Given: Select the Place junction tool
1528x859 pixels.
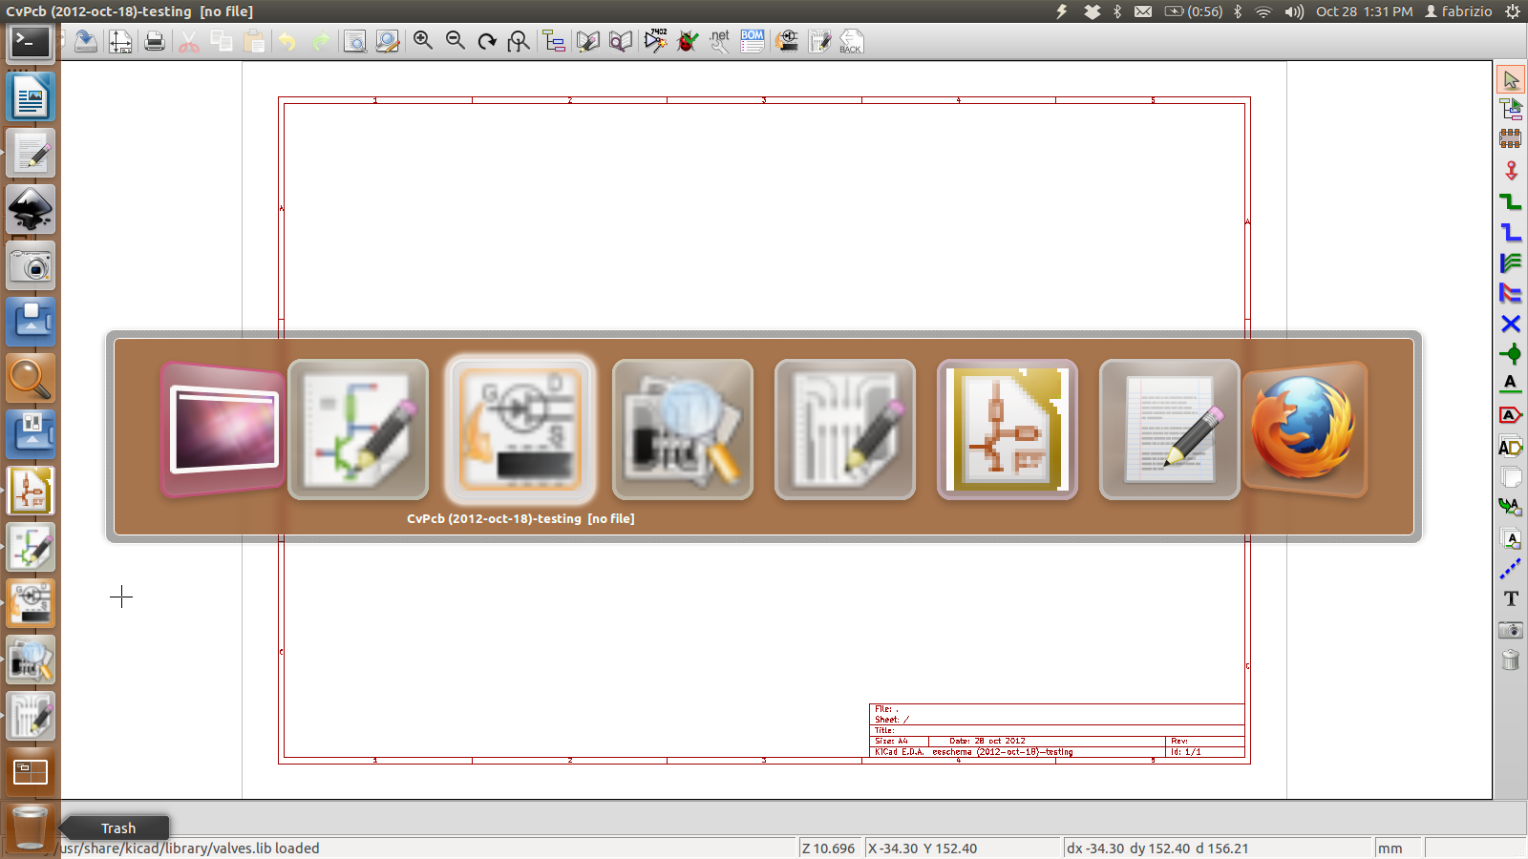Looking at the screenshot, I should coord(1511,354).
